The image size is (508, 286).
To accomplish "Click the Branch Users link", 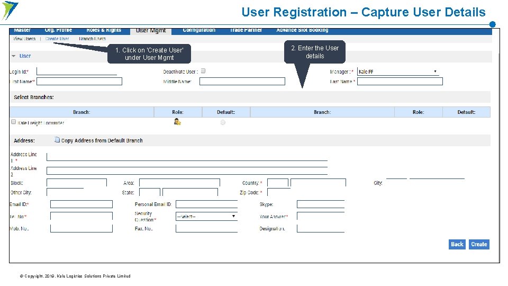I will point(92,39).
